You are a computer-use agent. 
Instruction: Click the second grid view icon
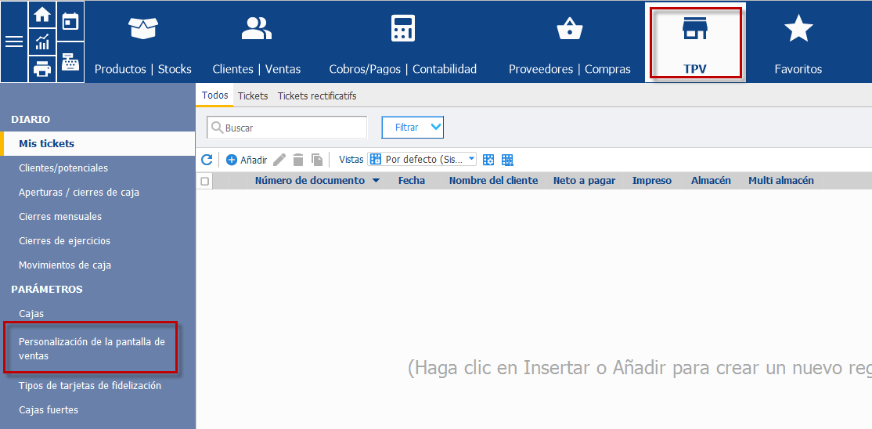[507, 160]
